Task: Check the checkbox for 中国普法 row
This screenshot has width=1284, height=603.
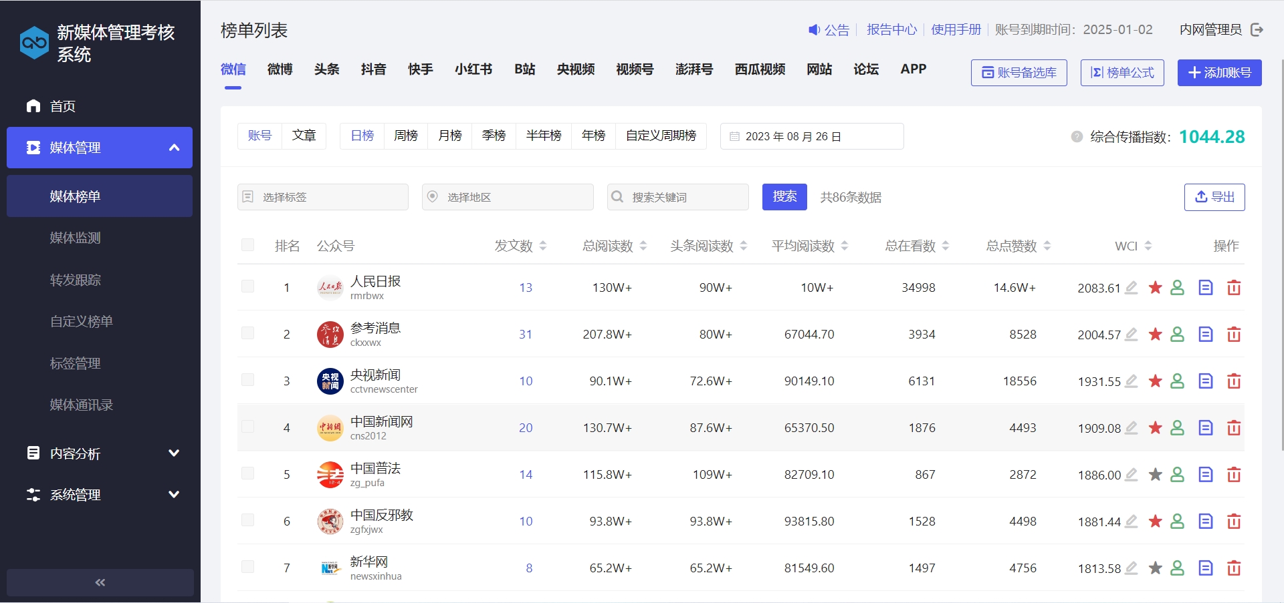Action: [x=248, y=473]
